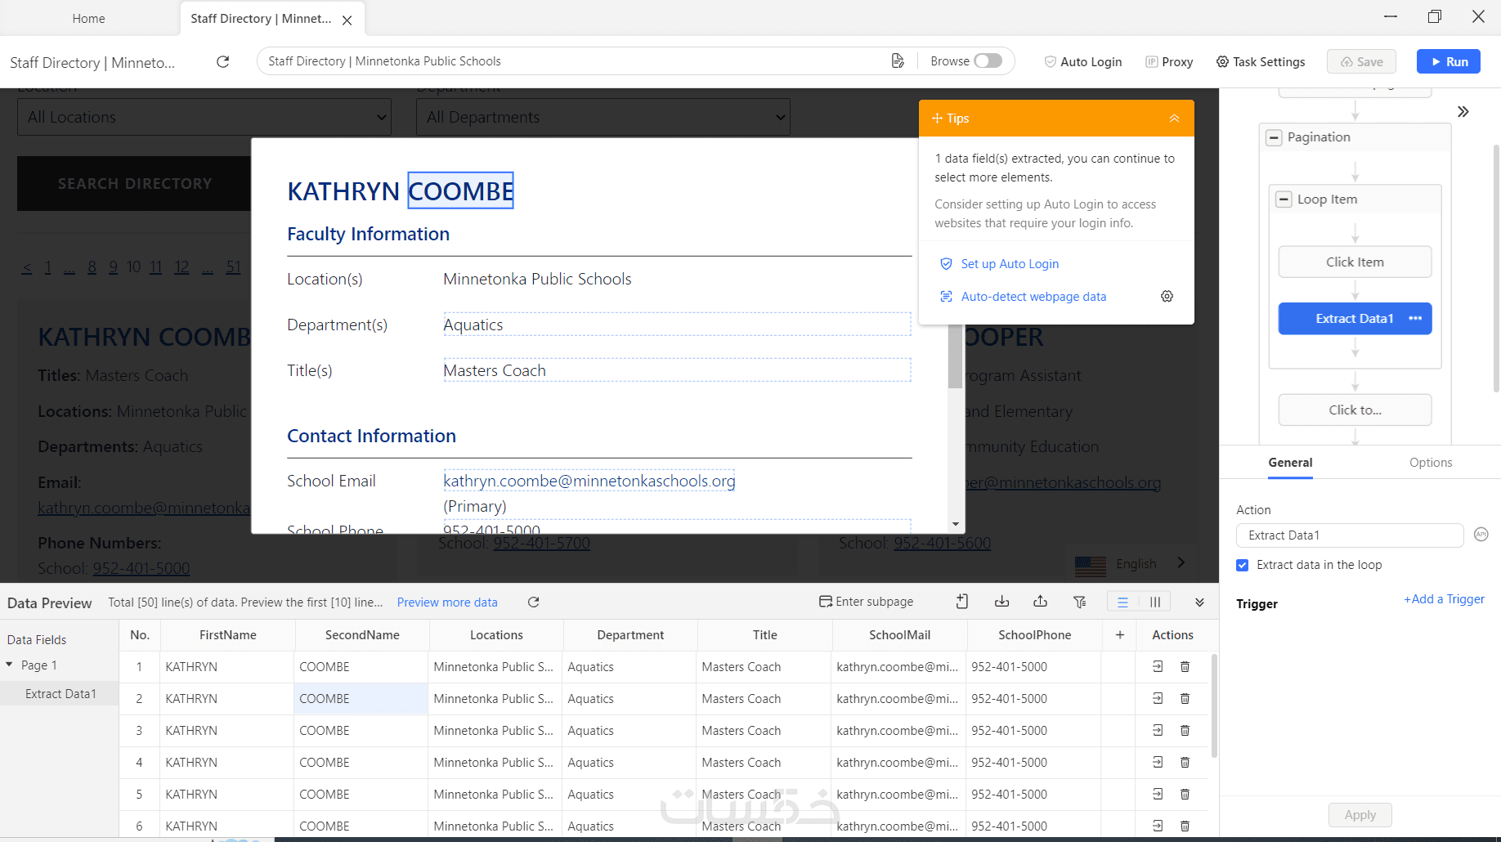The width and height of the screenshot is (1501, 842).
Task: Click the Data Preview table scrollbar
Action: 1214,705
